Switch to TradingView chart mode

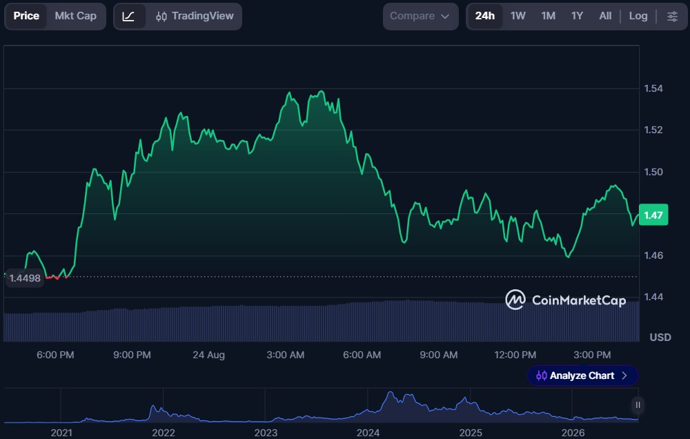click(195, 17)
